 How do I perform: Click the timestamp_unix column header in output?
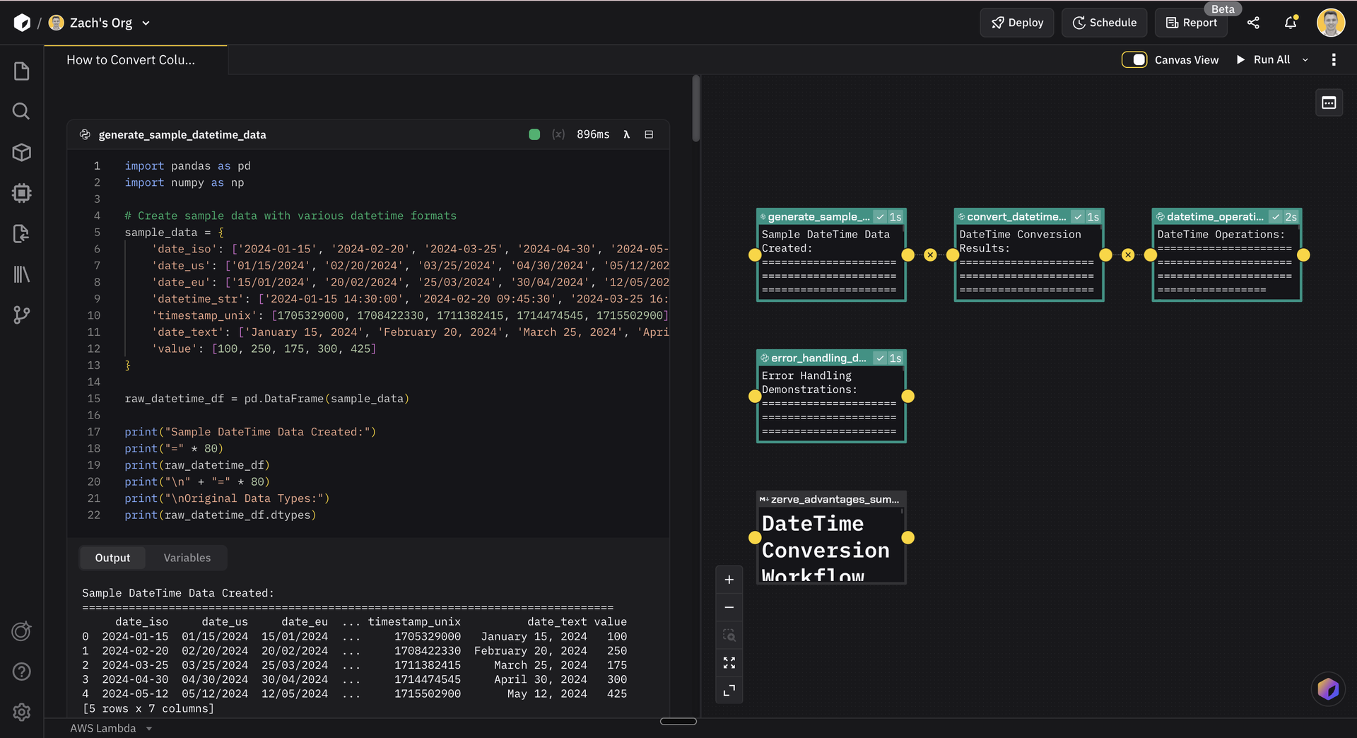[x=414, y=621]
